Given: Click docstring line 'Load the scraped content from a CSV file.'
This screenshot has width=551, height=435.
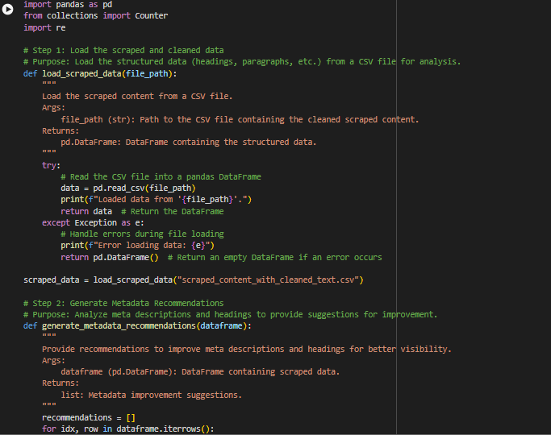Looking at the screenshot, I should pyautogui.click(x=137, y=97).
